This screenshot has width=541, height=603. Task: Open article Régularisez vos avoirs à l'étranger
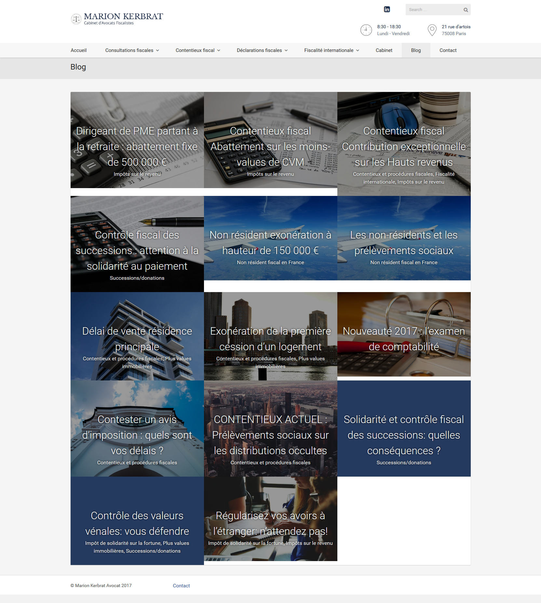coord(270,523)
